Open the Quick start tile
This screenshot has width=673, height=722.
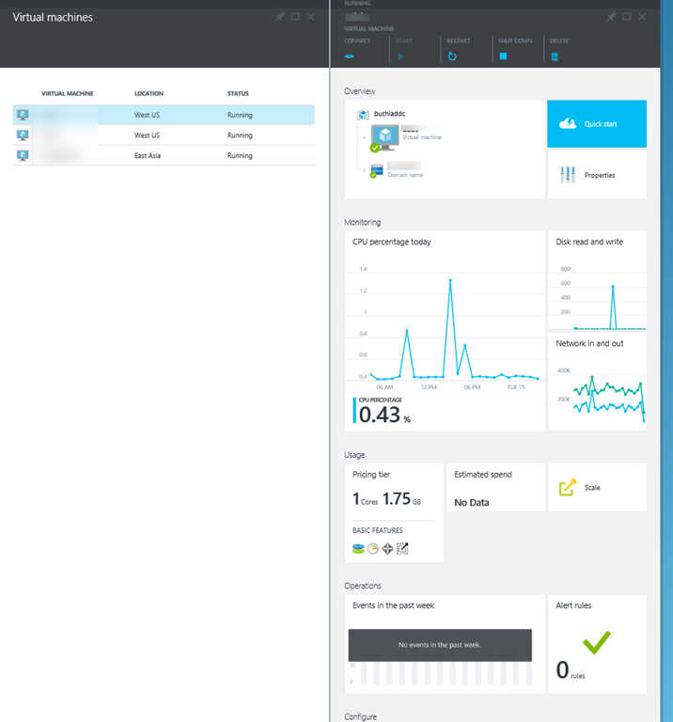(x=597, y=124)
